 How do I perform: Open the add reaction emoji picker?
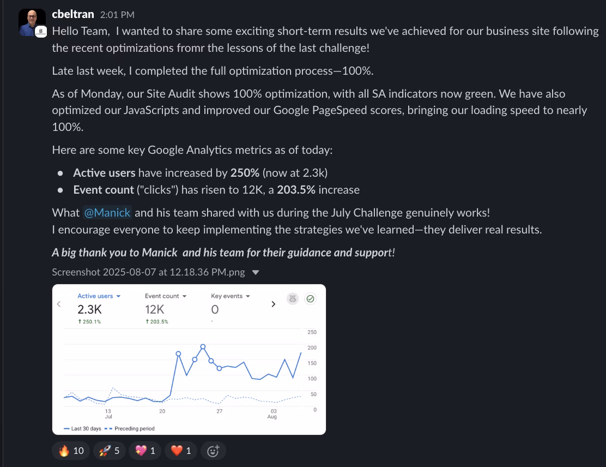tap(213, 451)
